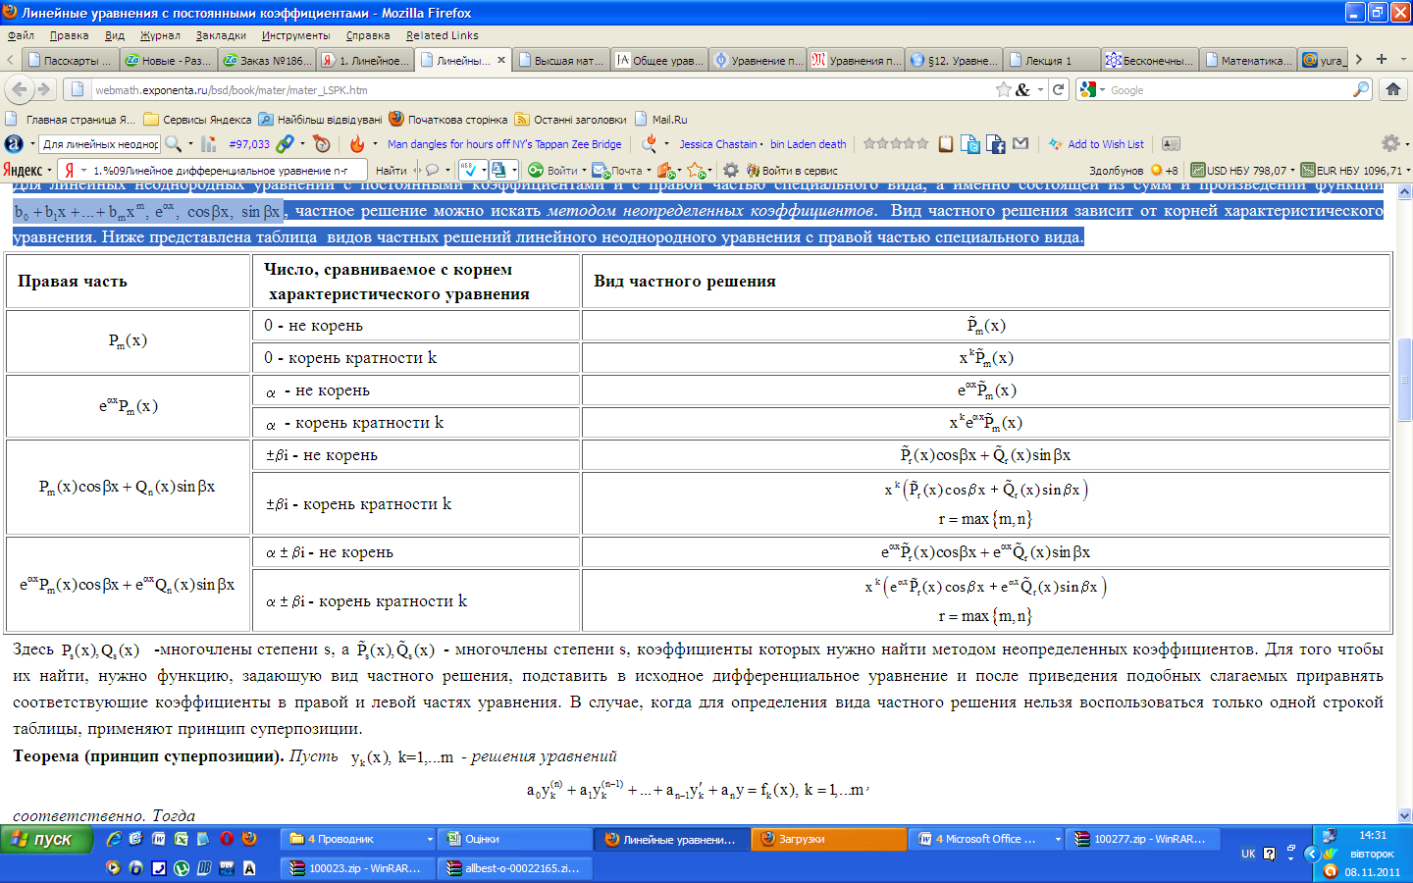The width and height of the screenshot is (1413, 883).
Task: Close the active Линейны... tab
Action: (x=501, y=60)
